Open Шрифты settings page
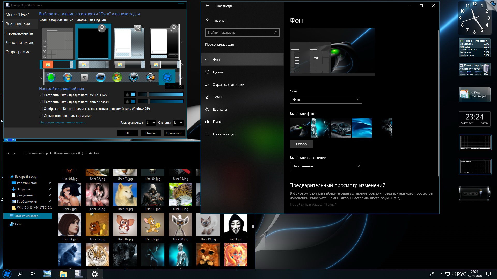 pyautogui.click(x=242, y=109)
